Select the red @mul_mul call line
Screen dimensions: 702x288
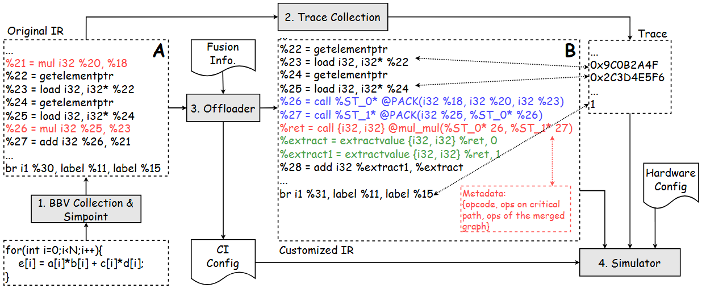point(425,128)
